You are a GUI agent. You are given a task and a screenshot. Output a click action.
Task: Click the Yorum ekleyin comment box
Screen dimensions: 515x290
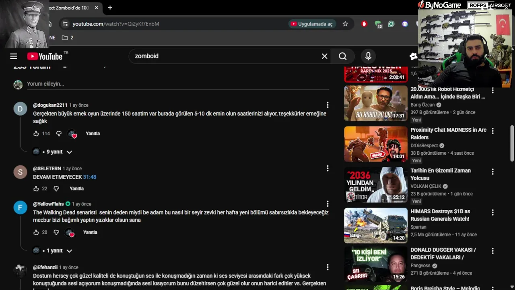pos(178,84)
